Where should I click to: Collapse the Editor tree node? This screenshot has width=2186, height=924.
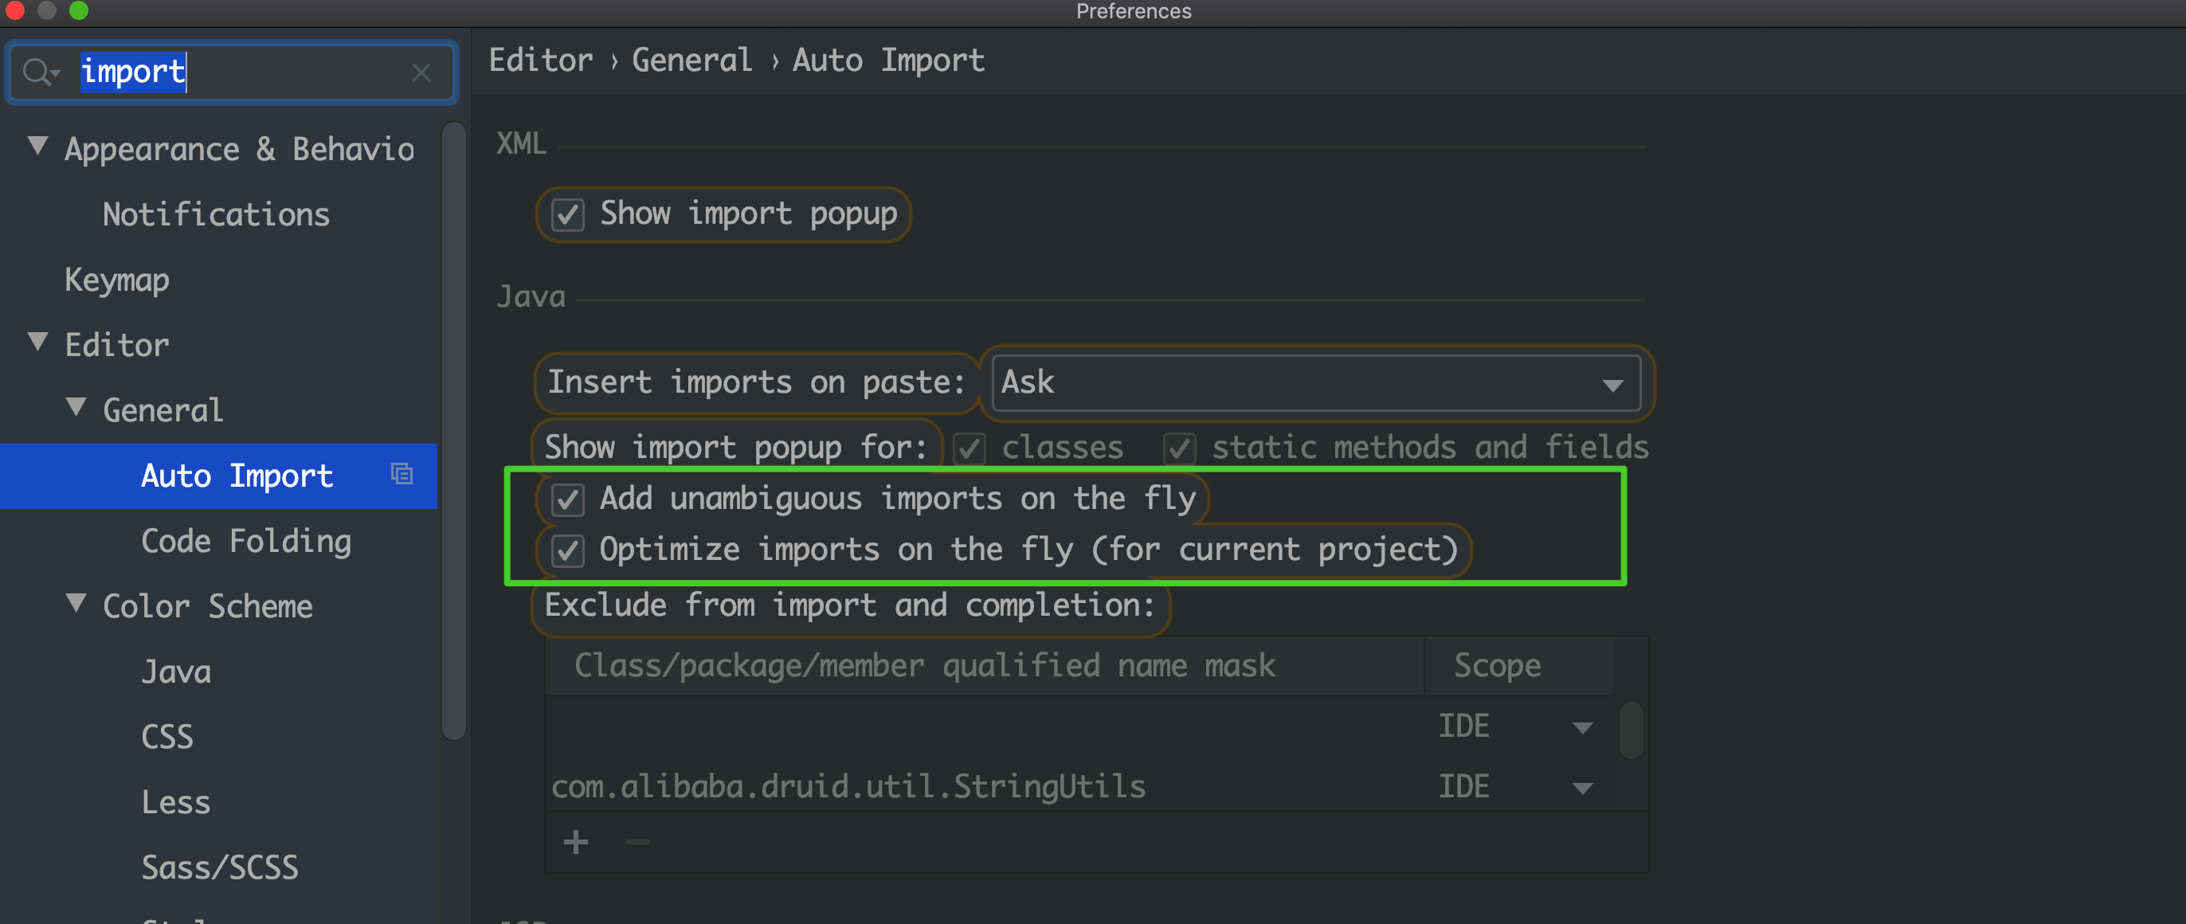(37, 342)
